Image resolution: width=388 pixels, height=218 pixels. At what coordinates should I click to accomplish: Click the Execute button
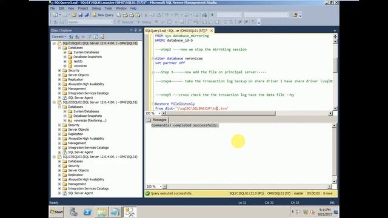125,22
